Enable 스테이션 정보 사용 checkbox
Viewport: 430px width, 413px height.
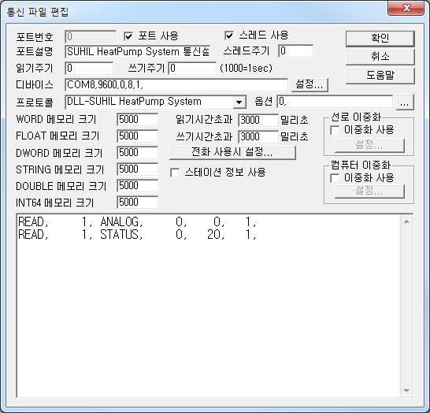point(175,173)
